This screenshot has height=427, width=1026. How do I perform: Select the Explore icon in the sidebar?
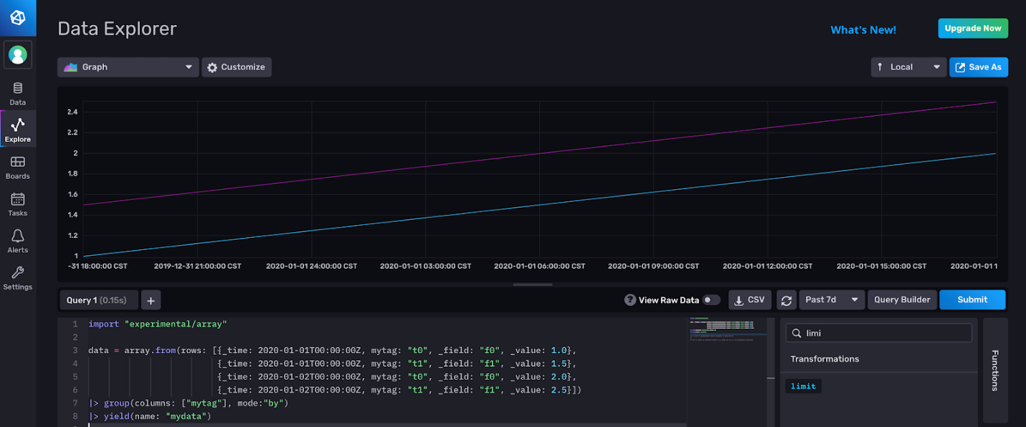pos(17,129)
